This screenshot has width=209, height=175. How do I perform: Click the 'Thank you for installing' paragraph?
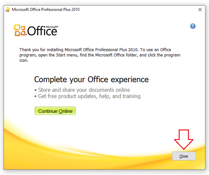[100, 55]
